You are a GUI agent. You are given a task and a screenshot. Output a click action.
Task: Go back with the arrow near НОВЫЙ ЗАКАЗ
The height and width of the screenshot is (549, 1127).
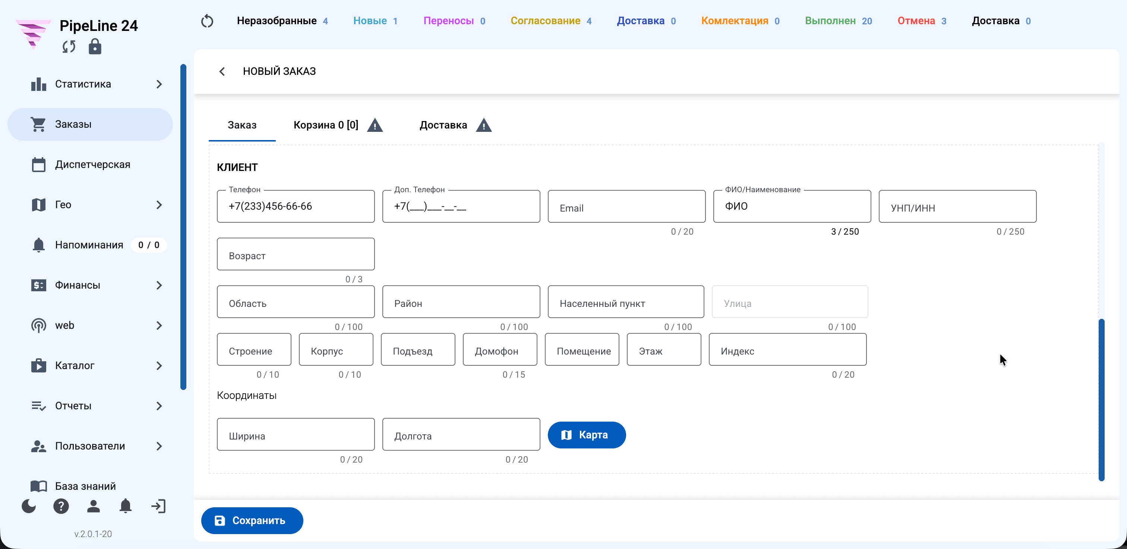point(222,71)
